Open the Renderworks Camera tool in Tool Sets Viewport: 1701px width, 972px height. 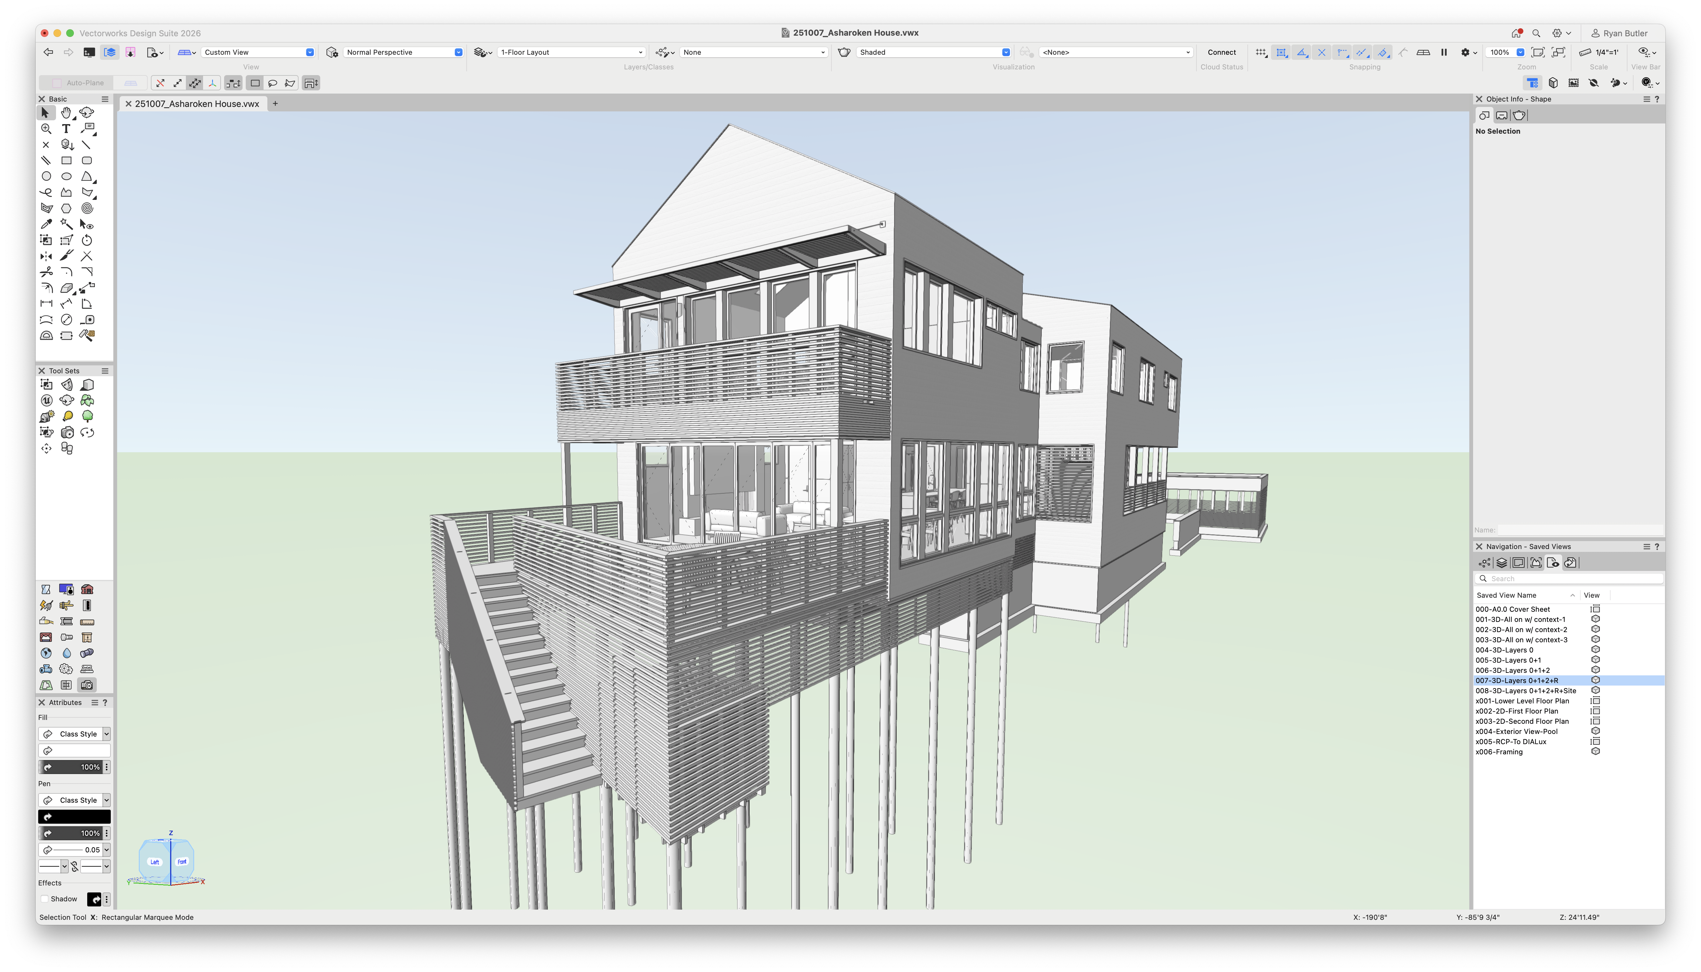coord(67,433)
